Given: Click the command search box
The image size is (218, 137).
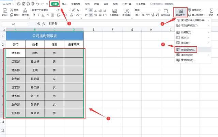Looking at the screenshot, I should [162, 4].
